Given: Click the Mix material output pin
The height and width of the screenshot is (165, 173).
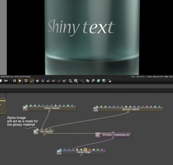Looking at the screenshot, I should click(x=44, y=134).
